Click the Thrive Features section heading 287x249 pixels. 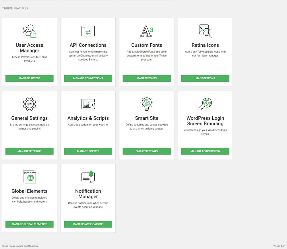(x=15, y=8)
